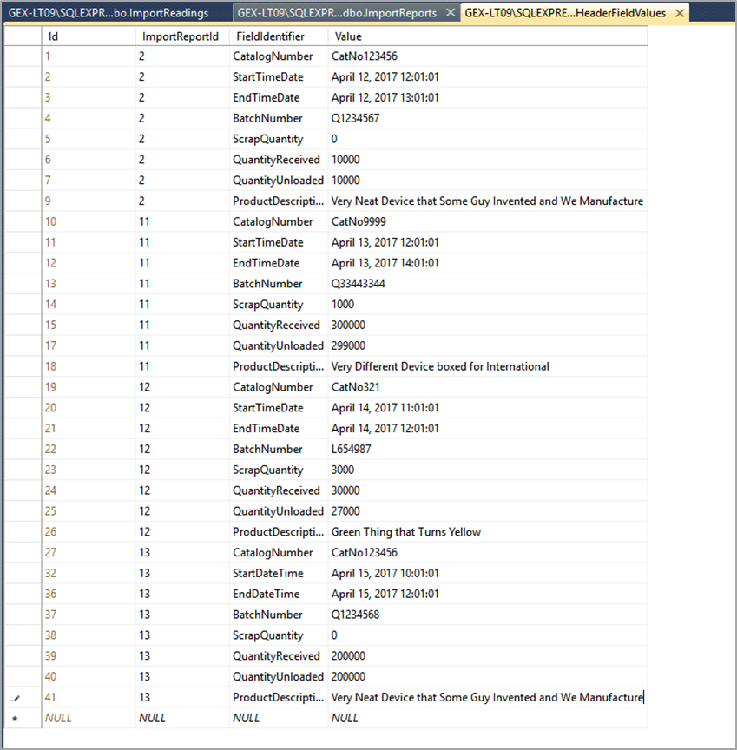The width and height of the screenshot is (737, 750).
Task: Close the dbo.ImportReports tab
Action: coord(450,12)
